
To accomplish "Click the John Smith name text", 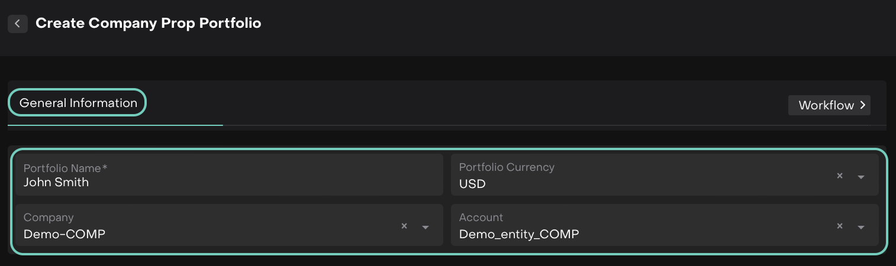I will coord(56,183).
